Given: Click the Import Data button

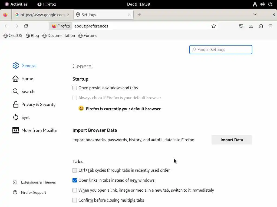Looking at the screenshot, I should point(232,140).
